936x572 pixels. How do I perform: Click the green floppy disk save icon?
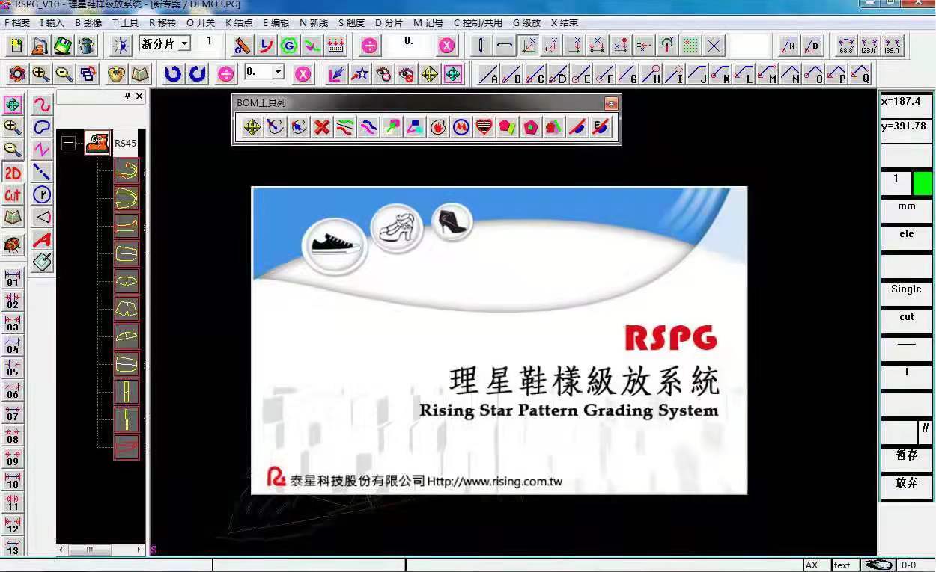click(x=63, y=46)
